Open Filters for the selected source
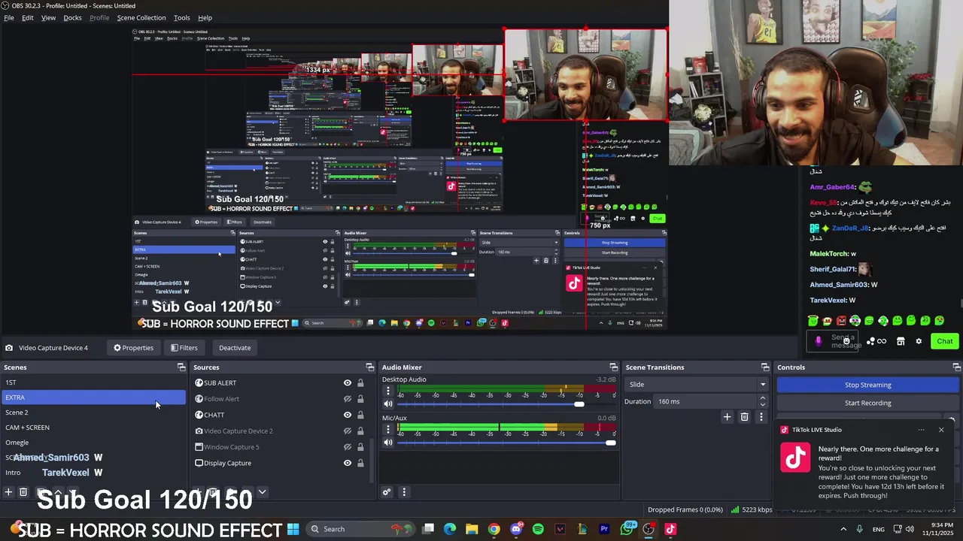The width and height of the screenshot is (963, 541). click(184, 348)
